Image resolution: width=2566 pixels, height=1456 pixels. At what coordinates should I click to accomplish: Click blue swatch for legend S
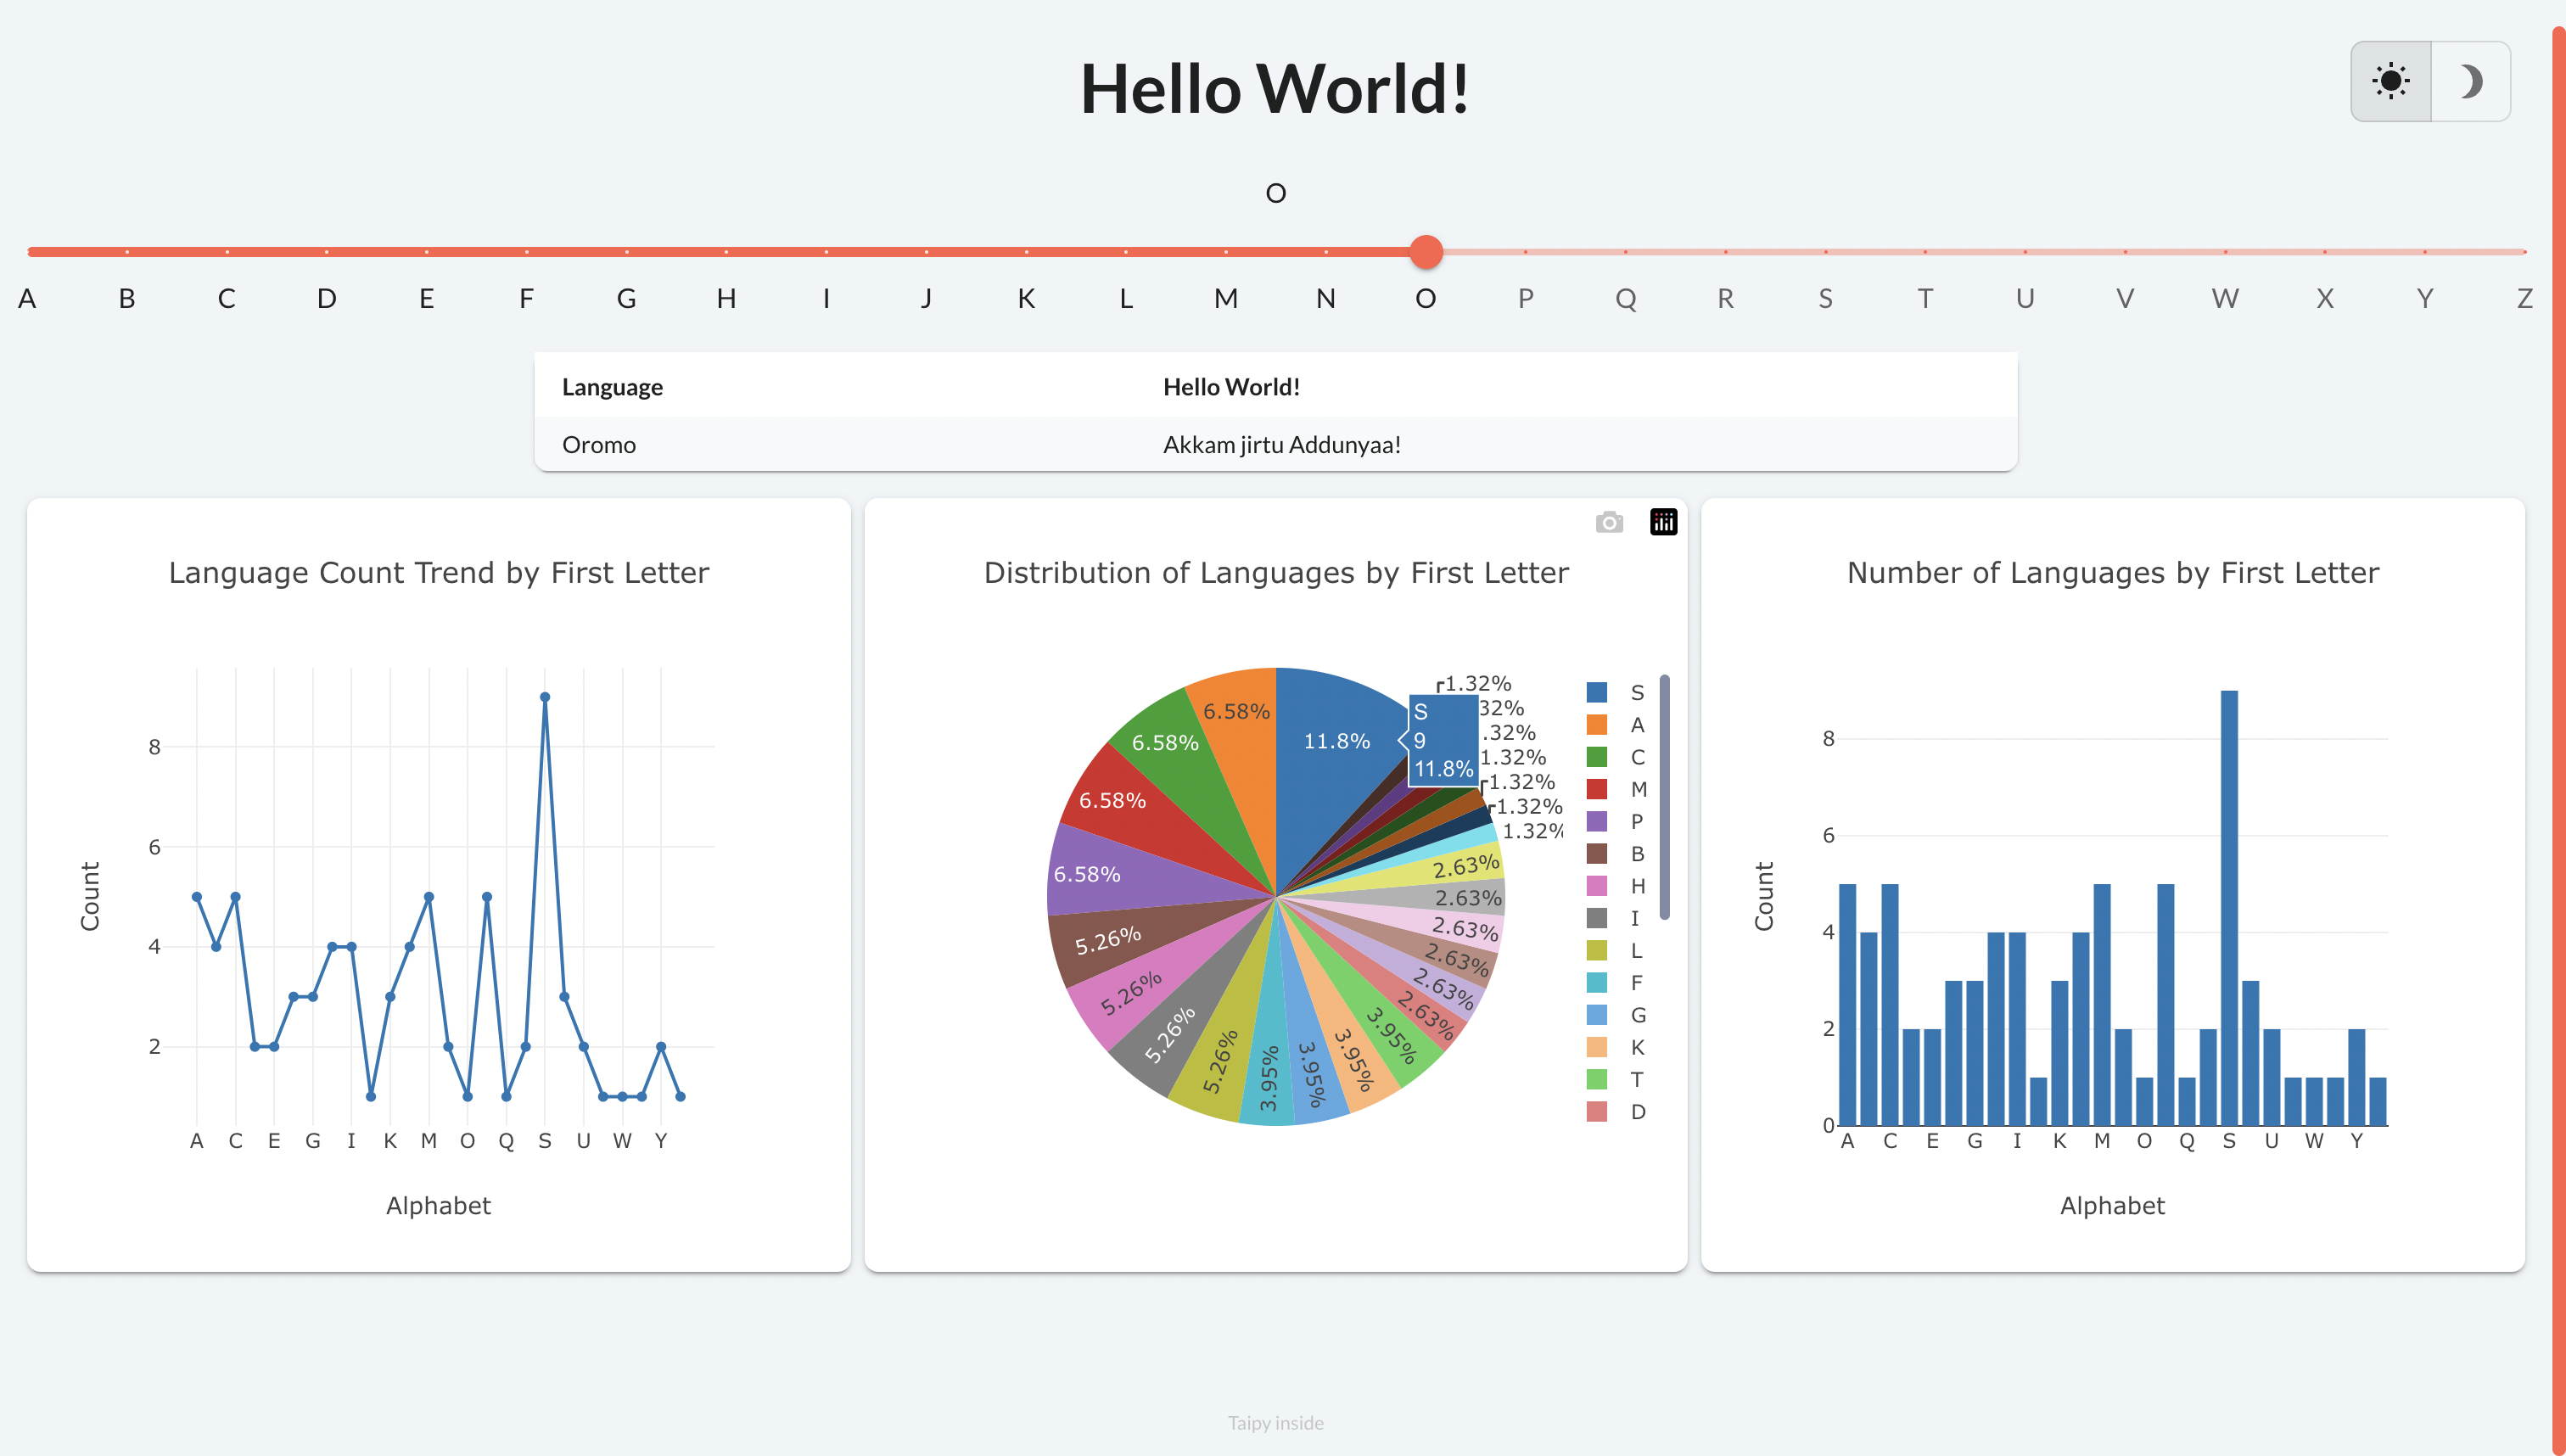pyautogui.click(x=1597, y=692)
